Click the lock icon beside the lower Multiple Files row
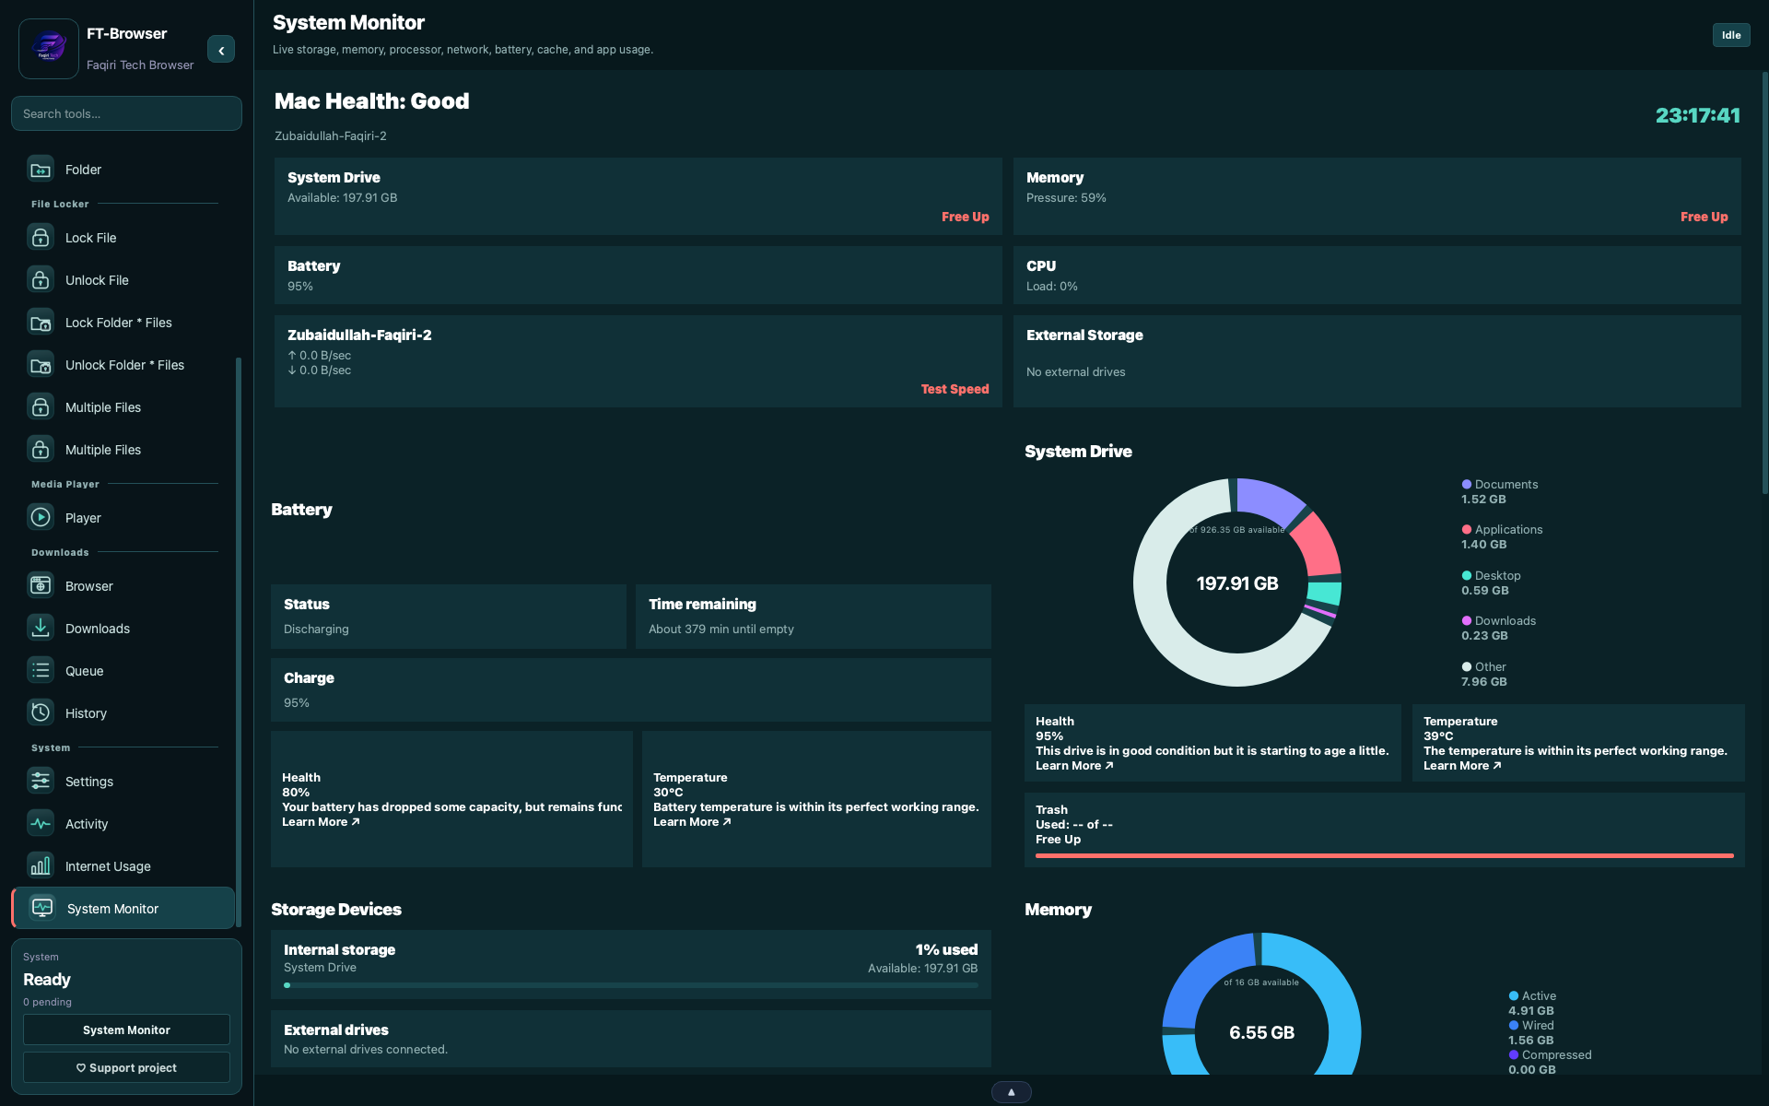1769x1106 pixels. pos(41,450)
